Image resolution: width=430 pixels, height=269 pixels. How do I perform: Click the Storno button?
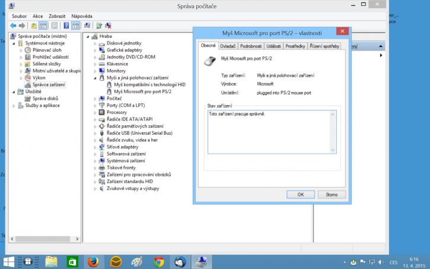(332, 194)
